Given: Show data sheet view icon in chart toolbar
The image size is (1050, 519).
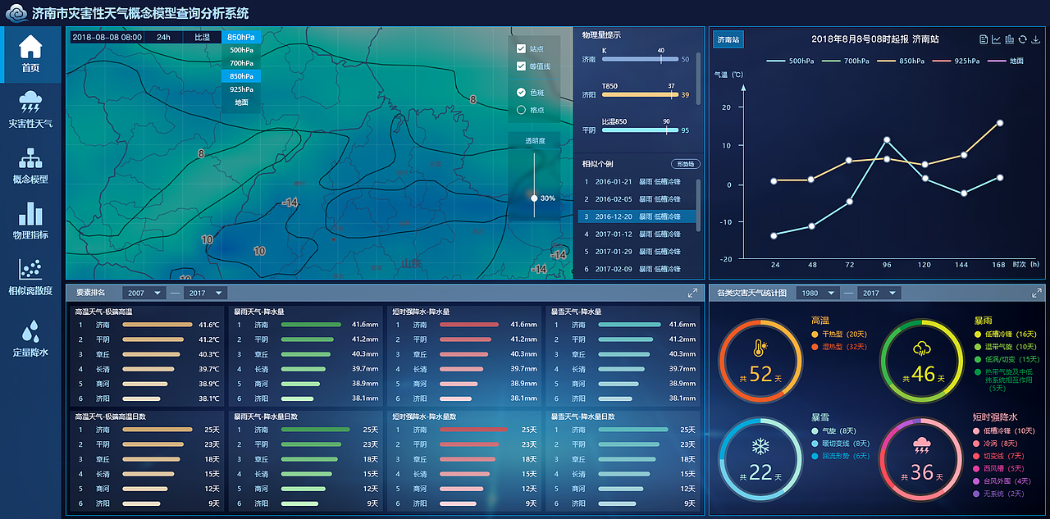Looking at the screenshot, I should (x=984, y=39).
